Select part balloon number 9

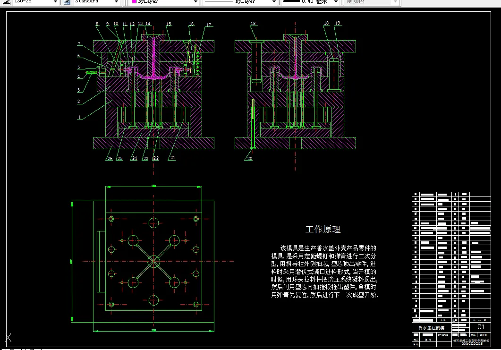(x=108, y=24)
